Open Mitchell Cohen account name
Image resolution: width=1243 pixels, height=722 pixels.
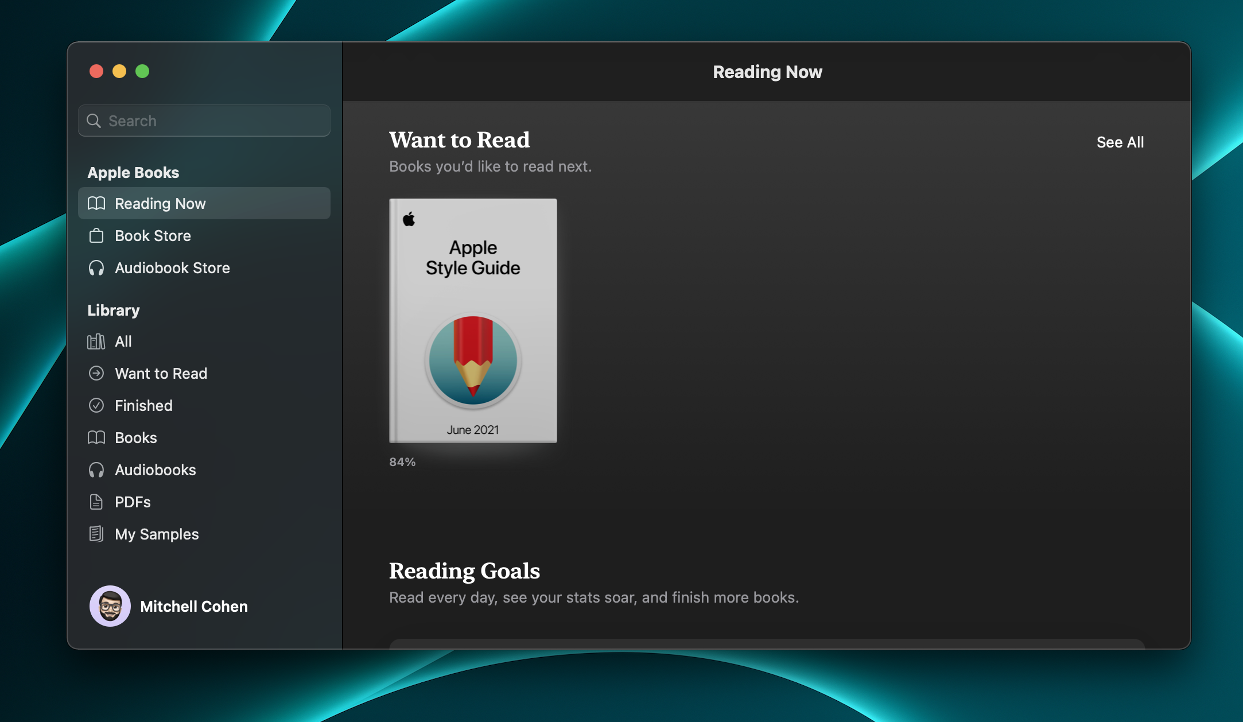(x=194, y=607)
